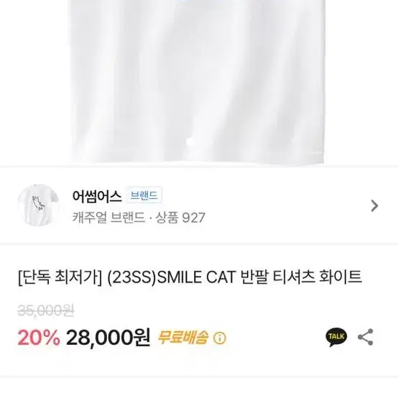Screen dimensions: 398x398
Task: Open KakaoTalk share via TALK icon
Action: (x=336, y=337)
